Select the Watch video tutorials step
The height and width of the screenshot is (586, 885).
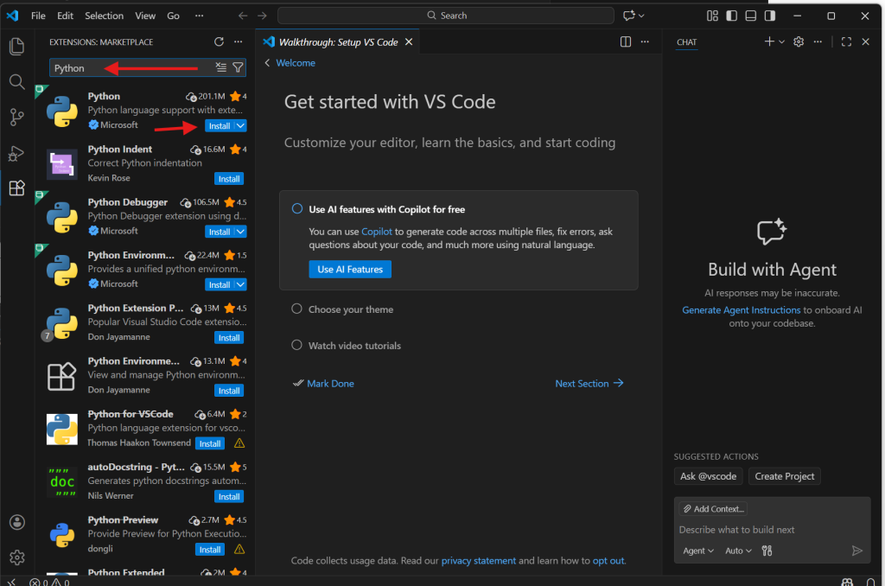[354, 346]
